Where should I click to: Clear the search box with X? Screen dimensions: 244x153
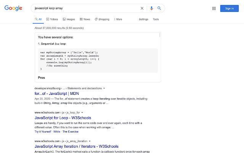pos(142,8)
